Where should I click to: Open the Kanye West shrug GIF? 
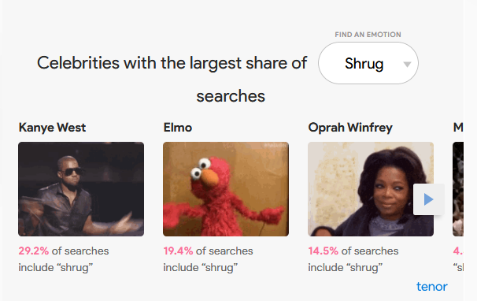81,189
